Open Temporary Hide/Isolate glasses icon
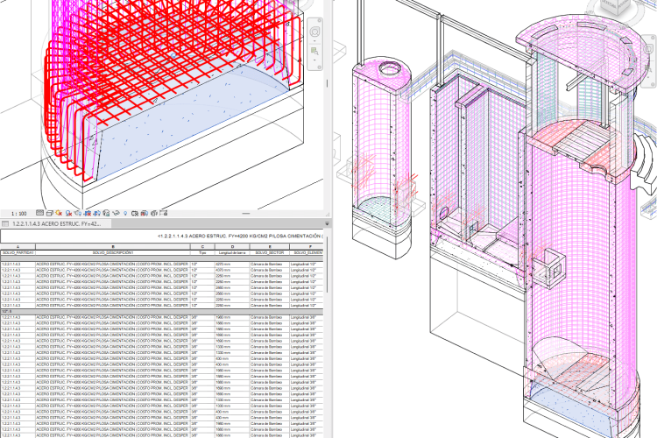Viewport: 657px width, 438px height. [x=116, y=213]
